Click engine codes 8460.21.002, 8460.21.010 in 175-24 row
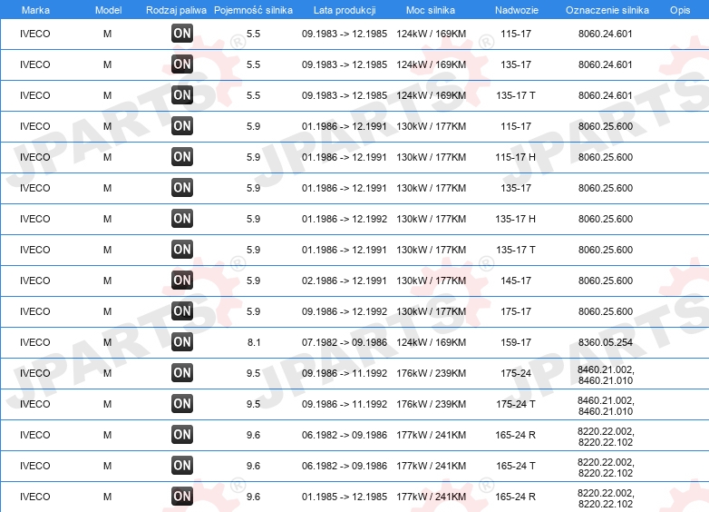The width and height of the screenshot is (709, 512). pyautogui.click(x=606, y=375)
